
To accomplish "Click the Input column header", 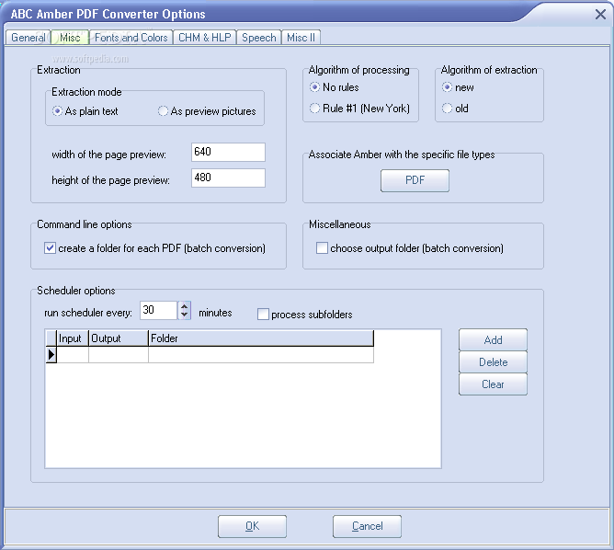I will click(x=73, y=338).
